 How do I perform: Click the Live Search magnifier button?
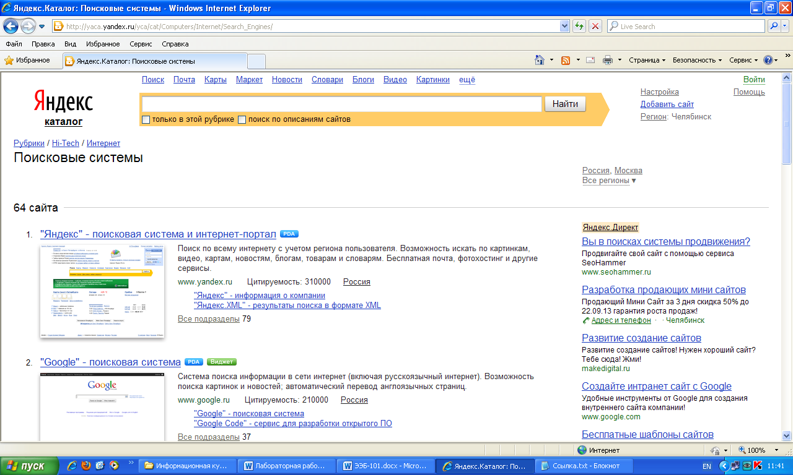point(774,26)
